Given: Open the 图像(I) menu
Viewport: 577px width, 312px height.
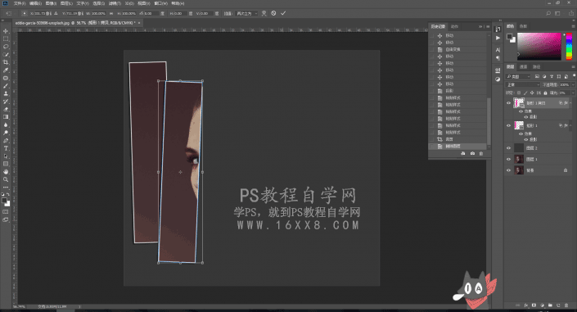Looking at the screenshot, I should (x=51, y=3).
